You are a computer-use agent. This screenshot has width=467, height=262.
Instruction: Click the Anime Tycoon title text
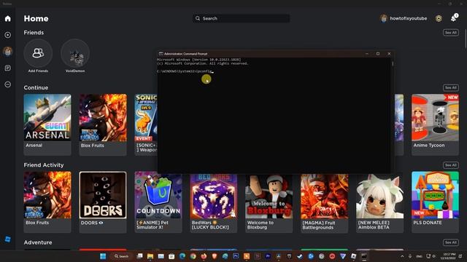coord(429,146)
